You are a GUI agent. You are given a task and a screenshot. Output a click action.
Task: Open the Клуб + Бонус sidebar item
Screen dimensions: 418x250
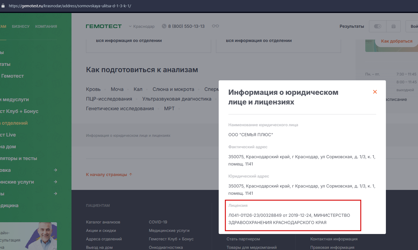pos(19,111)
